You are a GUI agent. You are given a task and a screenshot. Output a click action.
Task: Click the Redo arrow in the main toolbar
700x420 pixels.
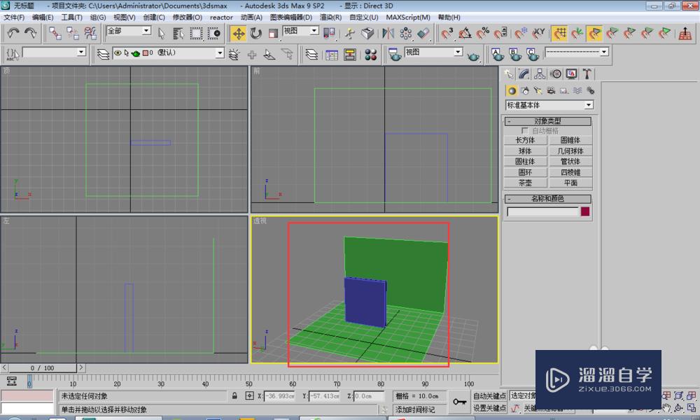click(x=30, y=33)
